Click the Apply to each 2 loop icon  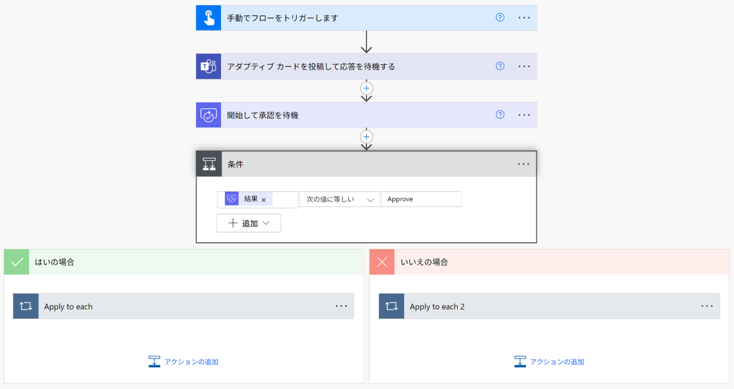392,306
